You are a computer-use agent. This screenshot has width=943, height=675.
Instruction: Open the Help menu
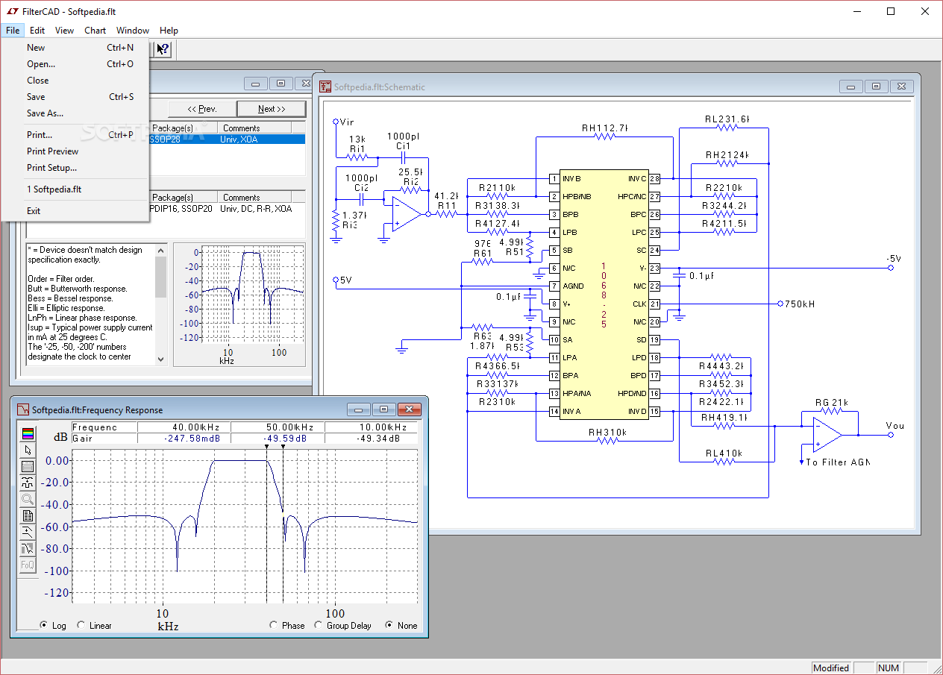(169, 31)
